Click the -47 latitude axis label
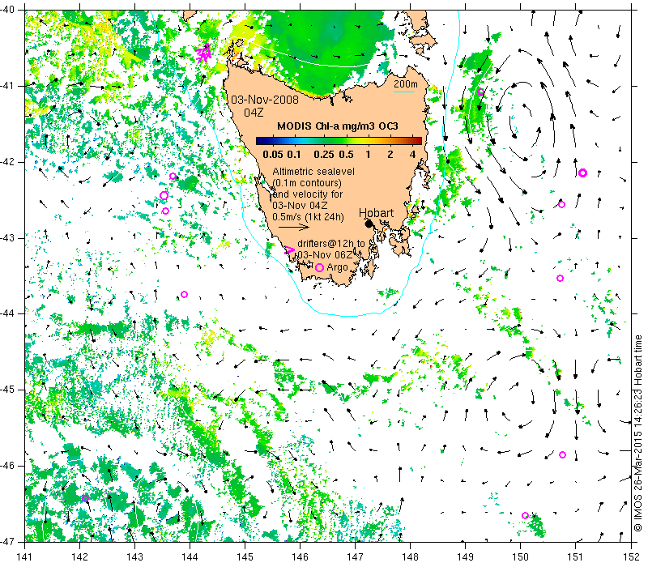648x567 pixels. click(x=9, y=541)
